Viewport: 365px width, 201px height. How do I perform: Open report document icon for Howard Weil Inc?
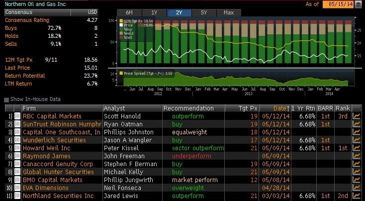[17, 148]
